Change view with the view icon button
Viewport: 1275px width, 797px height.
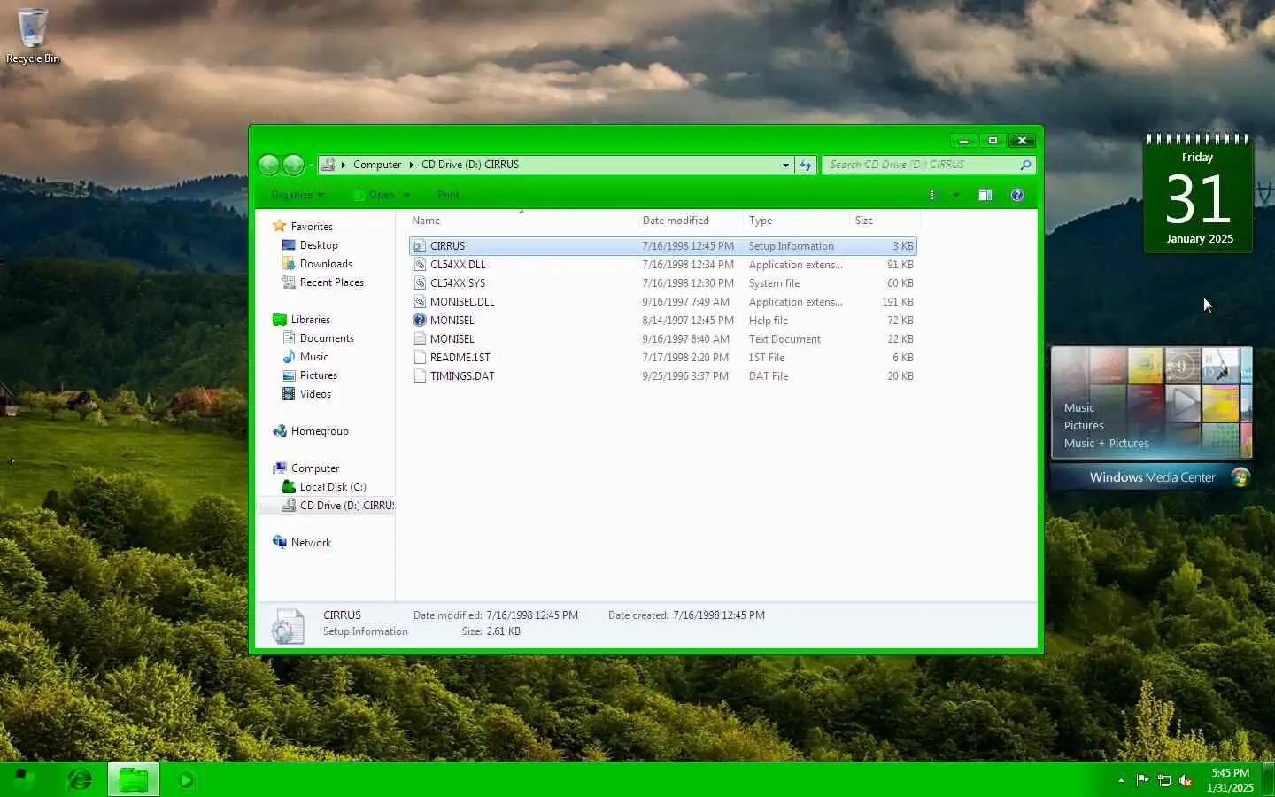[x=931, y=195]
